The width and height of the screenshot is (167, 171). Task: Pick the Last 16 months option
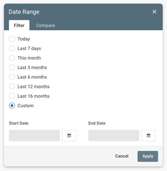[x=12, y=96]
